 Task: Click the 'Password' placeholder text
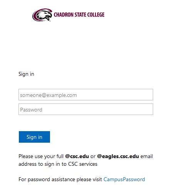pos(31,110)
